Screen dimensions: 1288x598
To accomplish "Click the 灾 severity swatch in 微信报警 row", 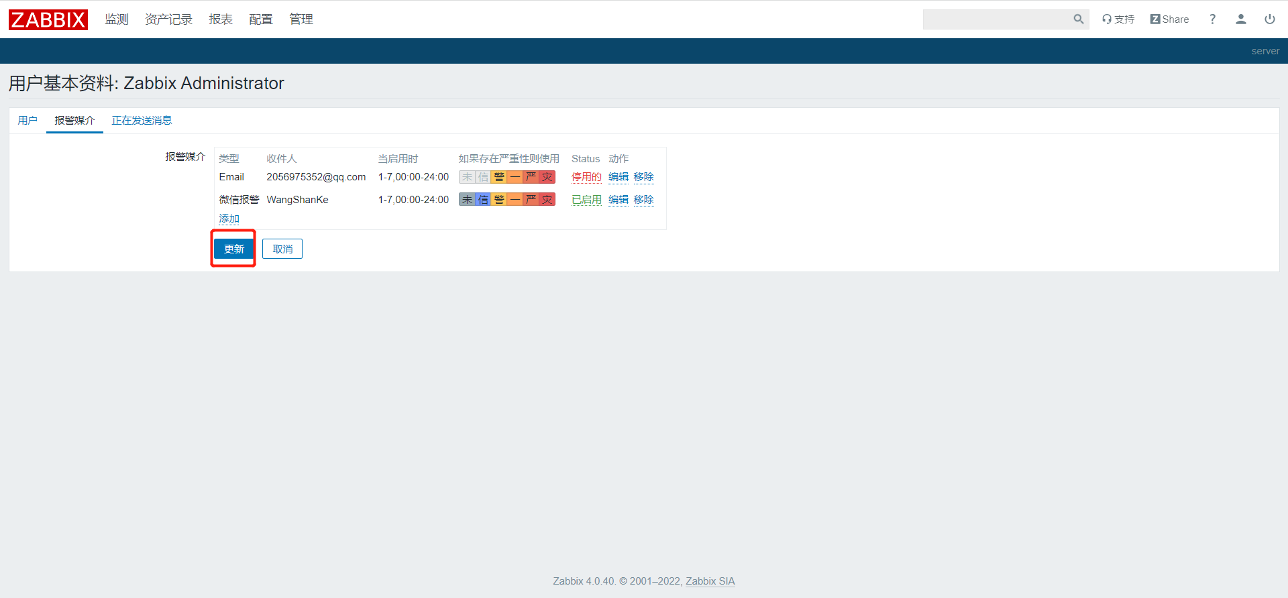I will (x=547, y=200).
